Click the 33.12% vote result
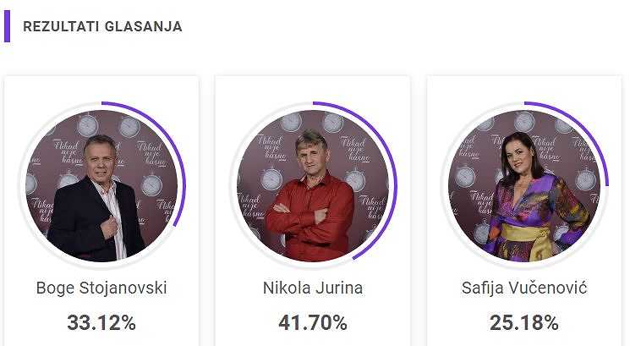This screenshot has width=630, height=346. 101,322
